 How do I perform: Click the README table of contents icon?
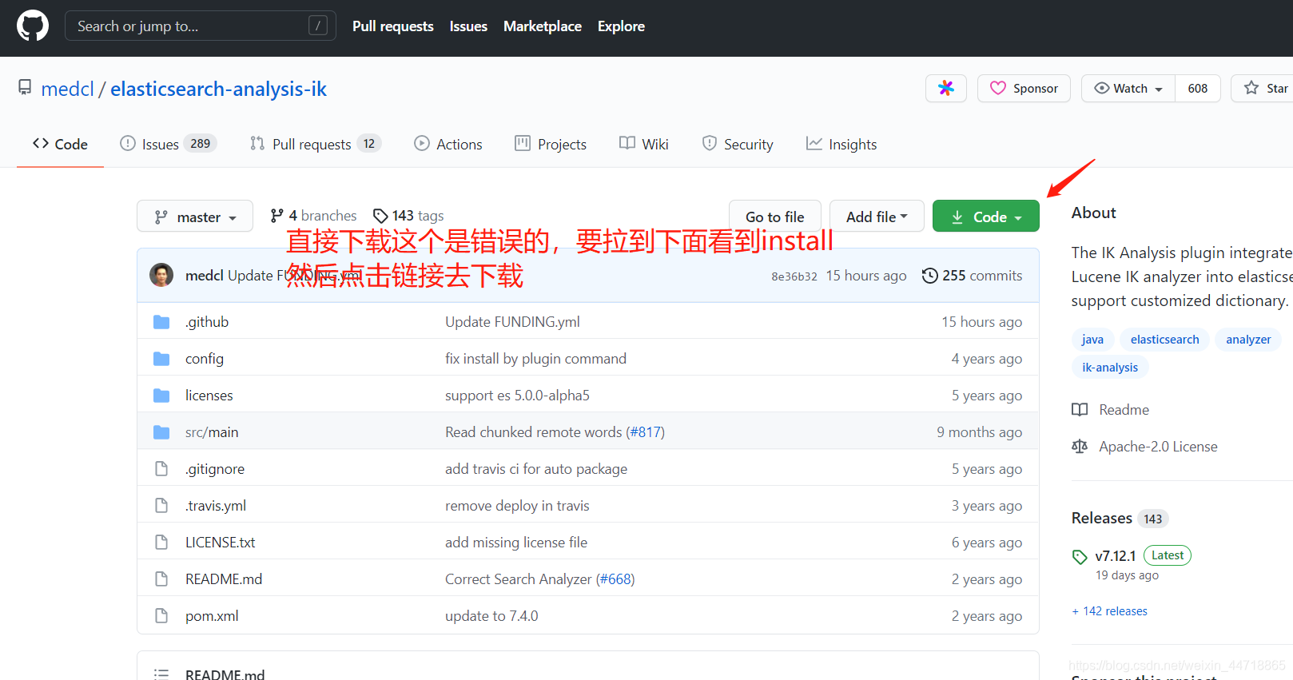pos(161,674)
